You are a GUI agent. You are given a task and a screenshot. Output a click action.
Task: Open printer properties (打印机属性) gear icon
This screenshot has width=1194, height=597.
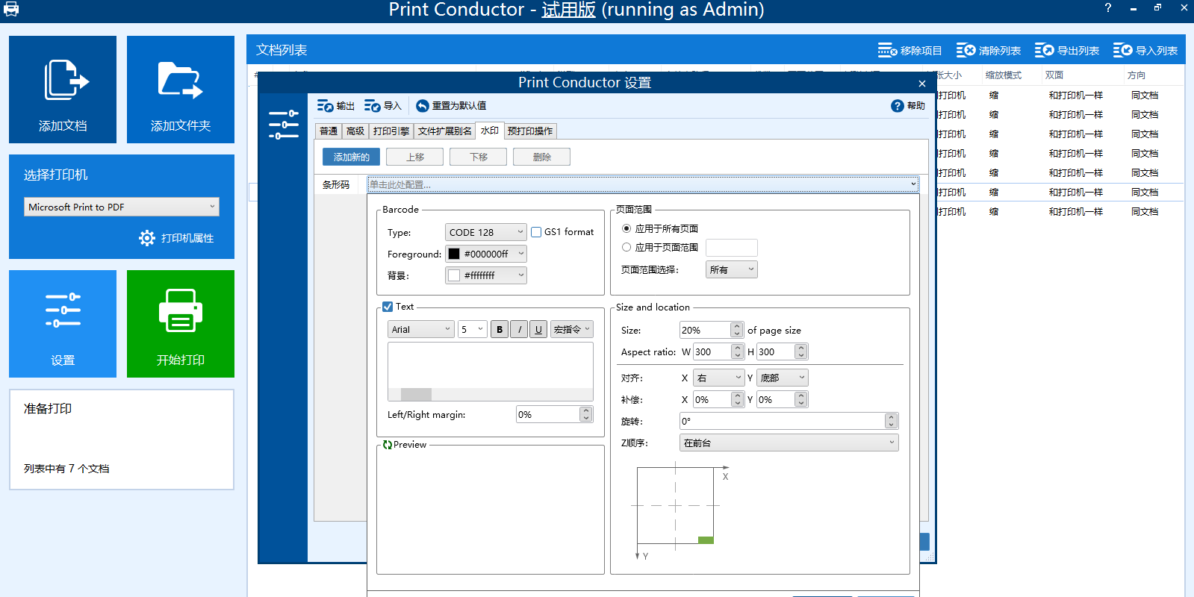coord(147,238)
